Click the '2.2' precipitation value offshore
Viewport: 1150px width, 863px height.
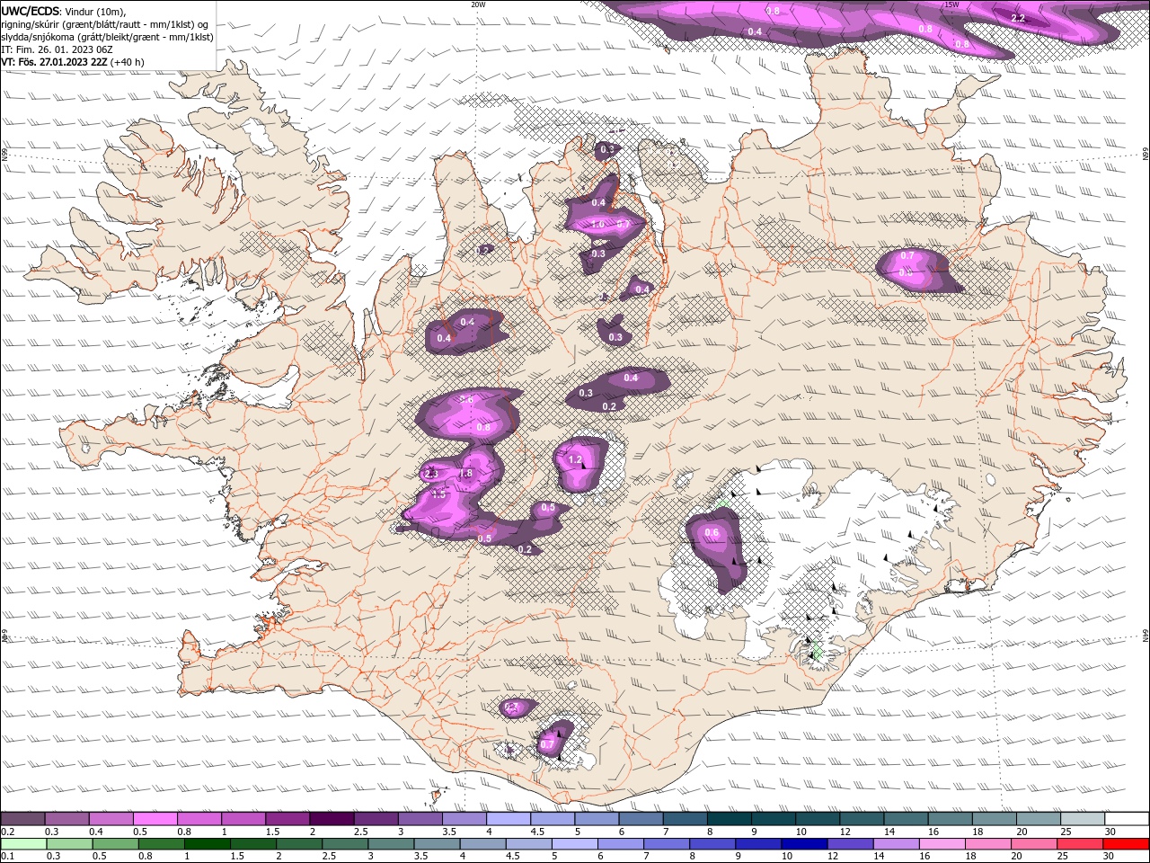[1018, 18]
